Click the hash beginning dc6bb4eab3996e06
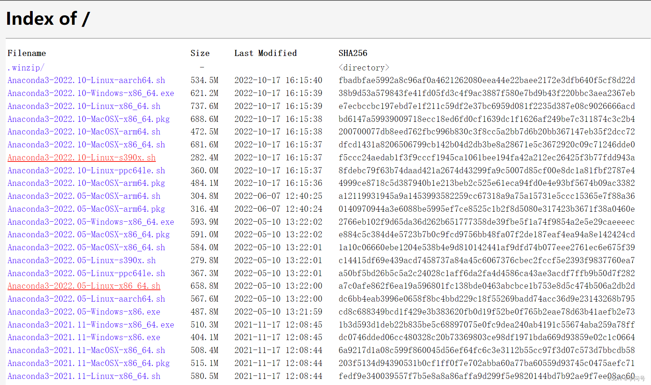Viewport: 651px width, 385px height. pyautogui.click(x=487, y=299)
